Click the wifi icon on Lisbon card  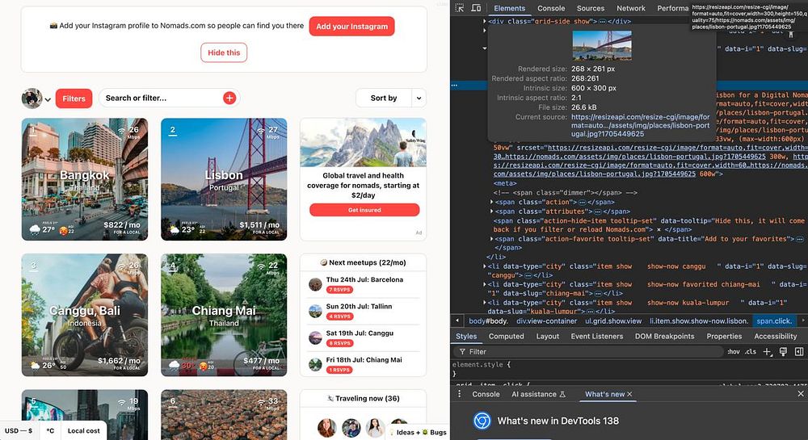pyautogui.click(x=261, y=130)
